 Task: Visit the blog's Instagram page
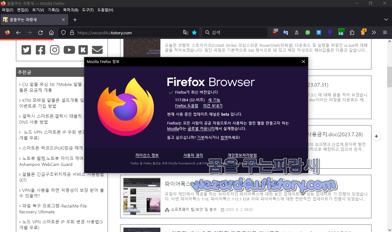(55, 50)
